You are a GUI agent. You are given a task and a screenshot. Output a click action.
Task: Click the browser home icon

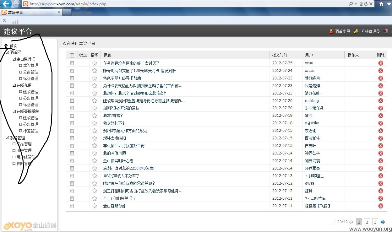pyautogui.click(x=381, y=4)
